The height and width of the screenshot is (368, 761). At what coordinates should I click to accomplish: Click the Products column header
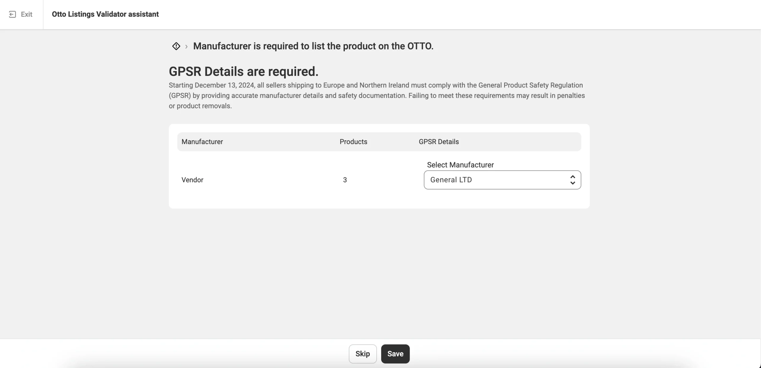coord(353,142)
